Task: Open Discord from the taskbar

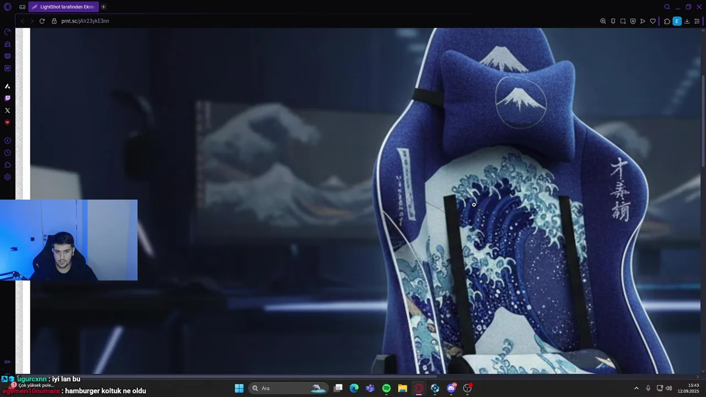Action: 452,388
